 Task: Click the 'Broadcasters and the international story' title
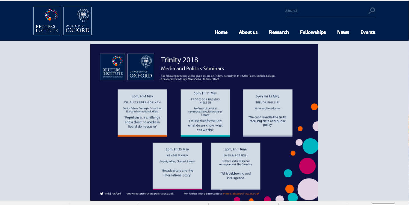tap(177, 173)
